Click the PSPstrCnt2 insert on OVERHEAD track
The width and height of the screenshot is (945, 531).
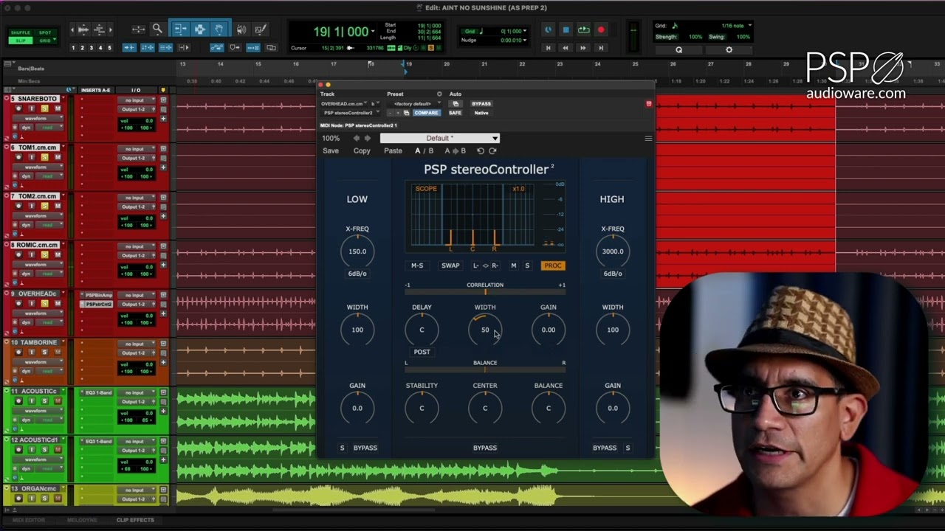(98, 304)
